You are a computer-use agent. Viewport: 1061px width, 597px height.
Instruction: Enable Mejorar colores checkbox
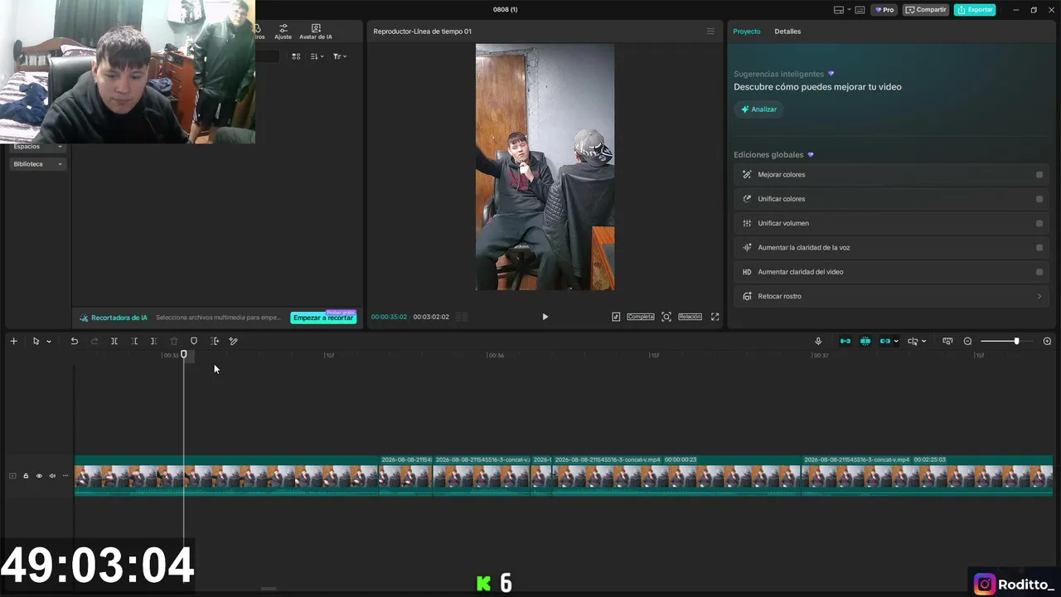tap(1039, 175)
